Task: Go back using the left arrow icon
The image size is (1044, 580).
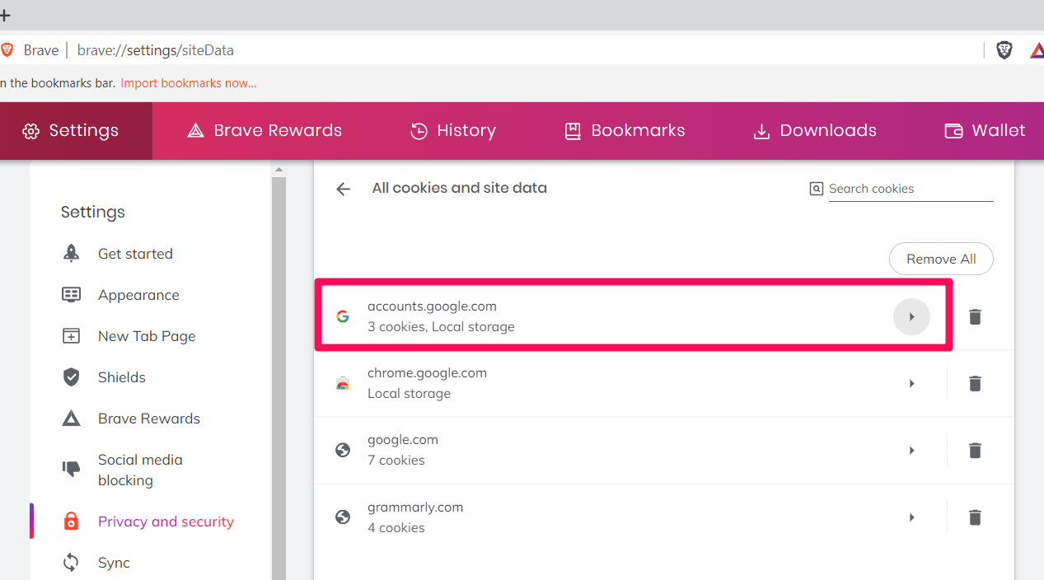Action: (344, 189)
